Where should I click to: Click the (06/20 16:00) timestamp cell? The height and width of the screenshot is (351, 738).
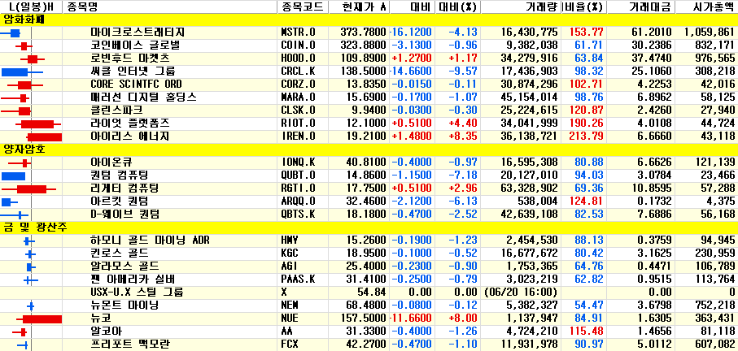[521, 292]
